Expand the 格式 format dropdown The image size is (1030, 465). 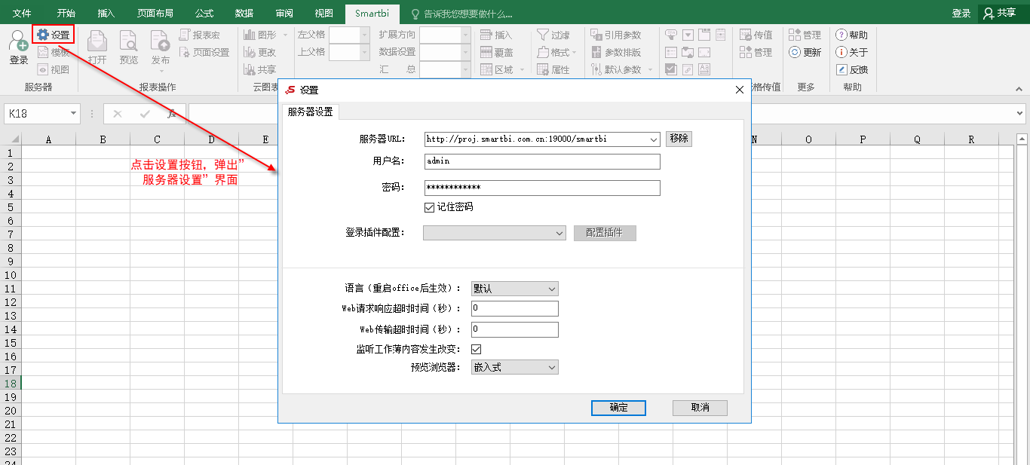(x=575, y=52)
